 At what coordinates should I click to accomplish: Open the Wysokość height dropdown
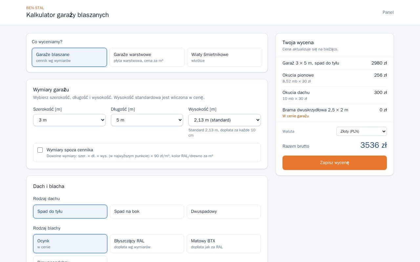[x=224, y=120]
